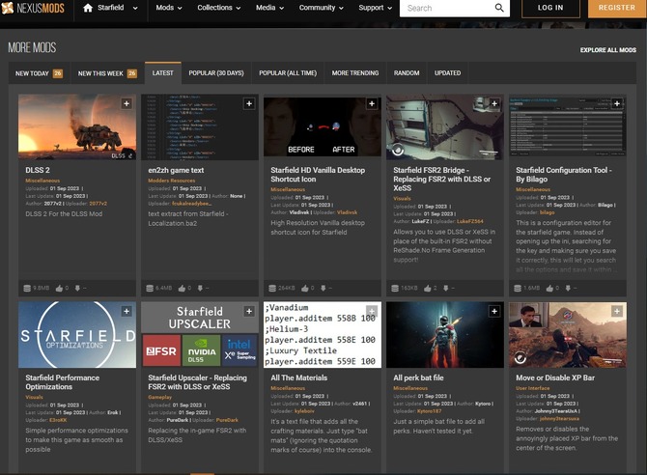647x475 pixels.
Task: Click download icon on FSR2 Bridge card
Action: point(445,288)
